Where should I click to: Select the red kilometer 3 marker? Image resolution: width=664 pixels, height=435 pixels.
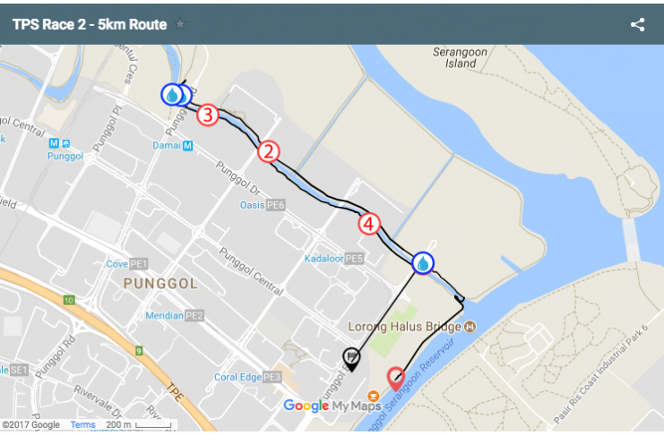[208, 115]
